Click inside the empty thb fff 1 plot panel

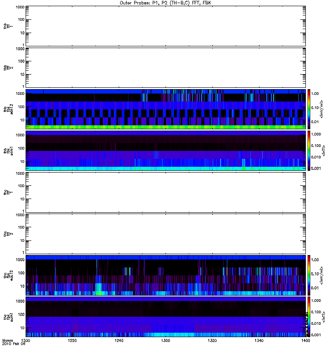165,26
